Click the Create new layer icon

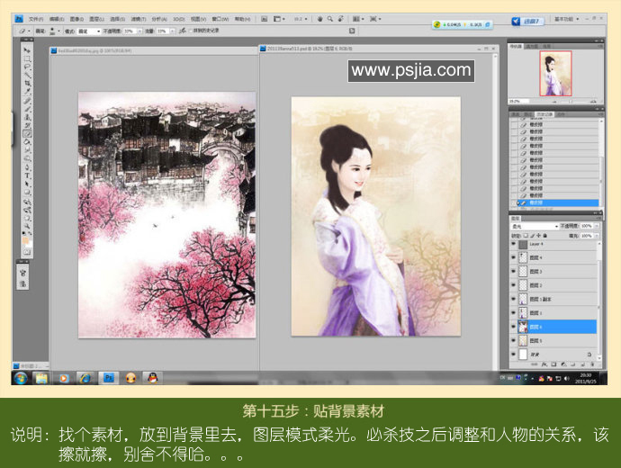[x=582, y=364]
